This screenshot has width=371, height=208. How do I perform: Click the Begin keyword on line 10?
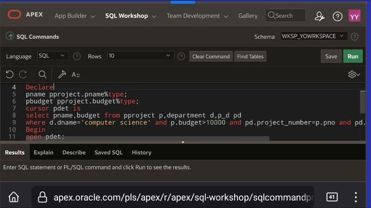click(x=35, y=129)
